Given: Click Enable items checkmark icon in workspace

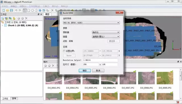Looking at the screenshot, I should click(19, 18).
